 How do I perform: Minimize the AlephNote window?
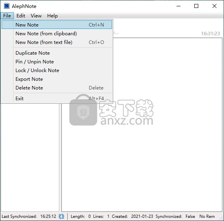[178, 6]
